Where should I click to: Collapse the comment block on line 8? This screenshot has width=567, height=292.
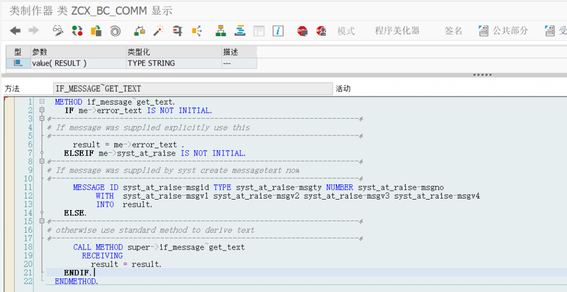coord(42,161)
